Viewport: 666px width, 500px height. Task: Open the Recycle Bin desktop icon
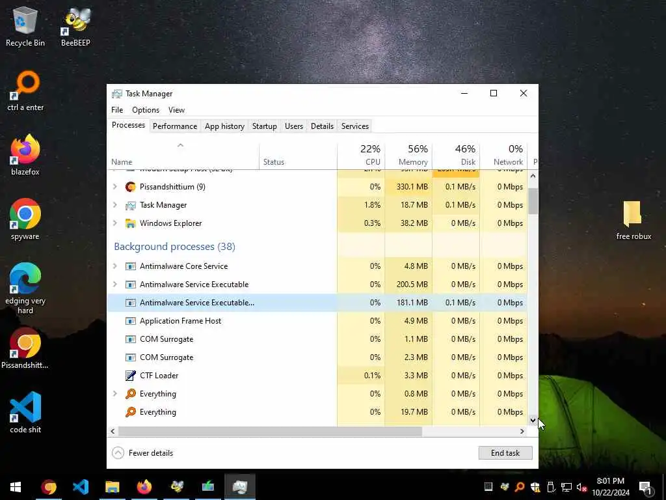pos(25,27)
